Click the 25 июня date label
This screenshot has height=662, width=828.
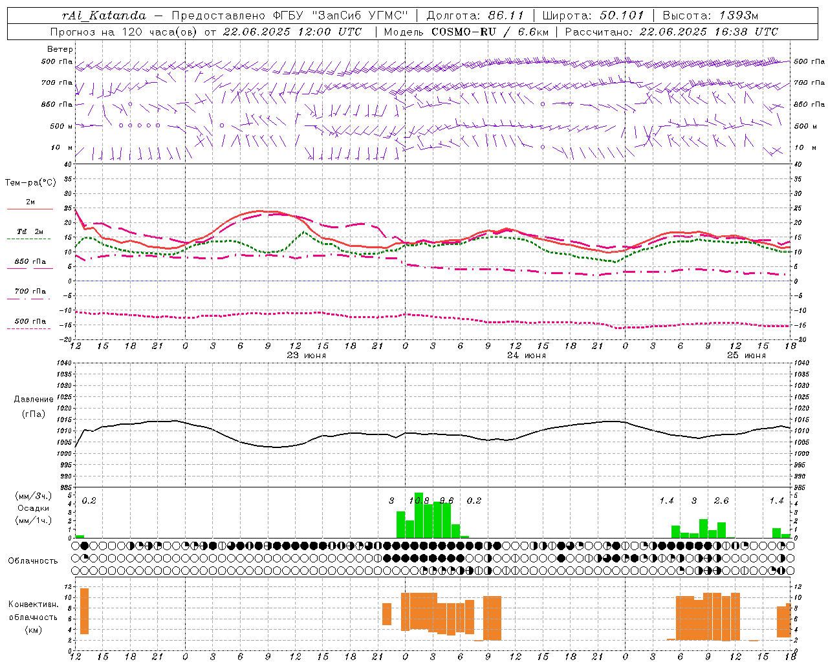coord(746,356)
